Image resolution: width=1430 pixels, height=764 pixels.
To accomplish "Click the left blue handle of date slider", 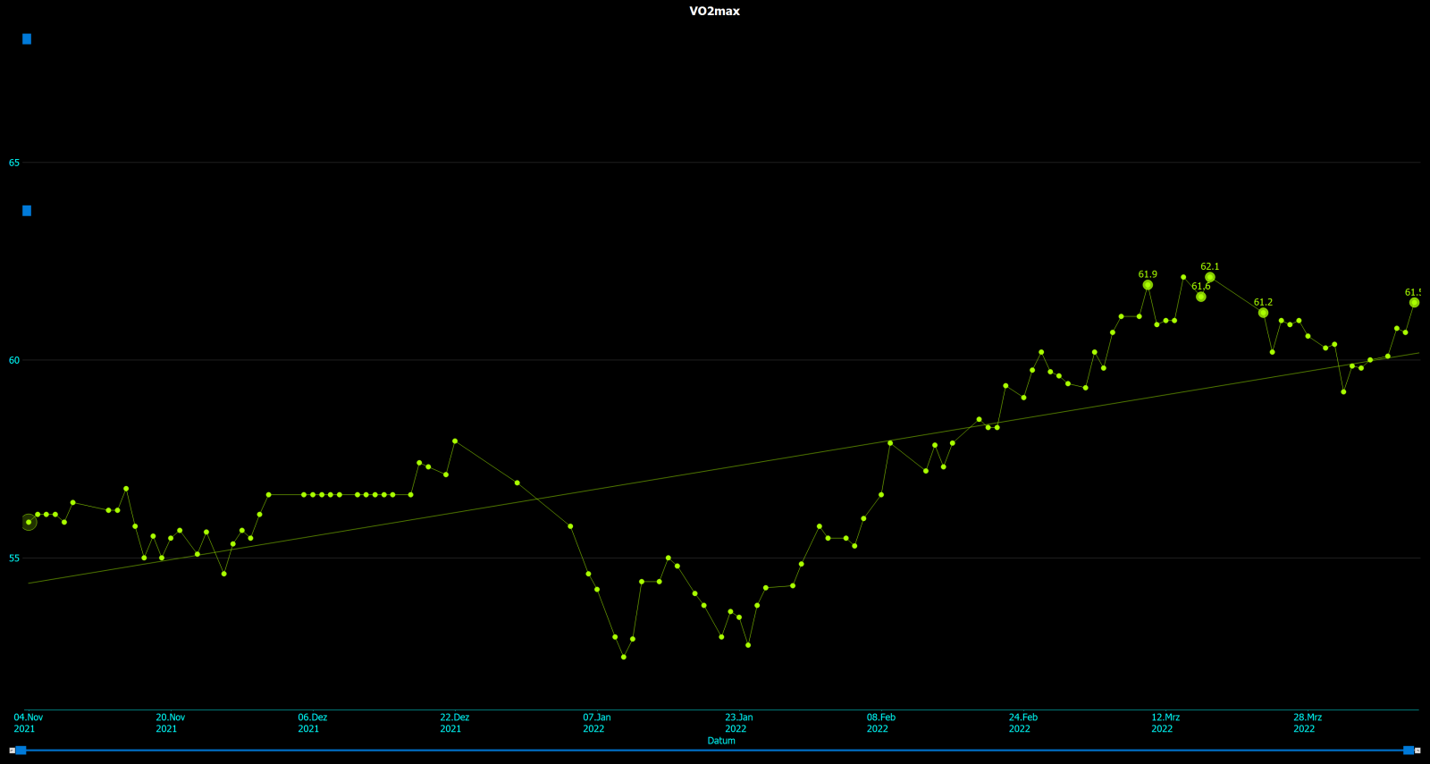I will pyautogui.click(x=21, y=751).
